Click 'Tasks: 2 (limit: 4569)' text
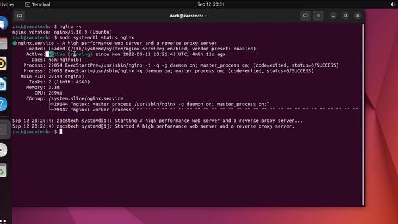 click(x=60, y=82)
